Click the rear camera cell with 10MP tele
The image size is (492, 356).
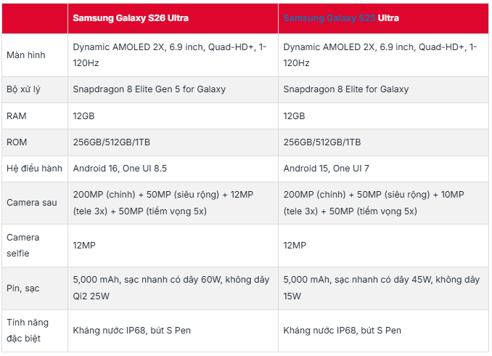coord(379,203)
